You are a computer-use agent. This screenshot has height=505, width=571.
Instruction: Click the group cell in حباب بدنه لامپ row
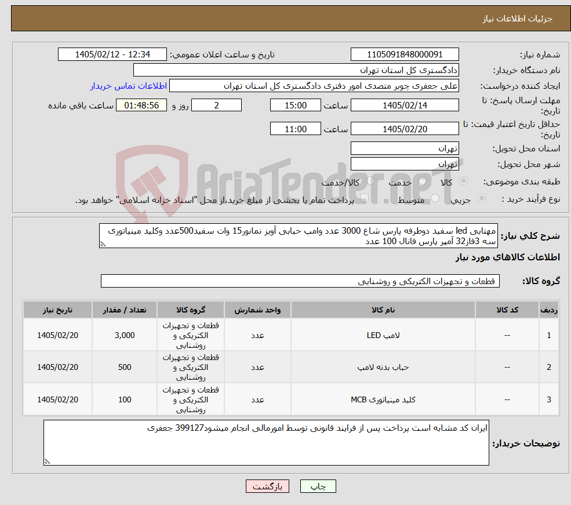click(191, 367)
